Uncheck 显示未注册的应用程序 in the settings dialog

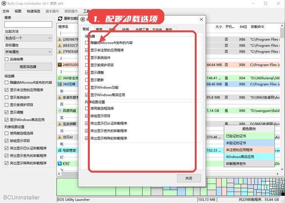point(87,50)
